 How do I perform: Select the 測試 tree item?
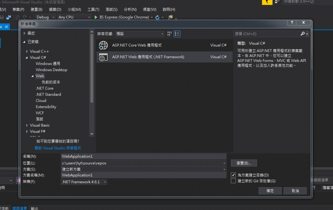coord(39,119)
